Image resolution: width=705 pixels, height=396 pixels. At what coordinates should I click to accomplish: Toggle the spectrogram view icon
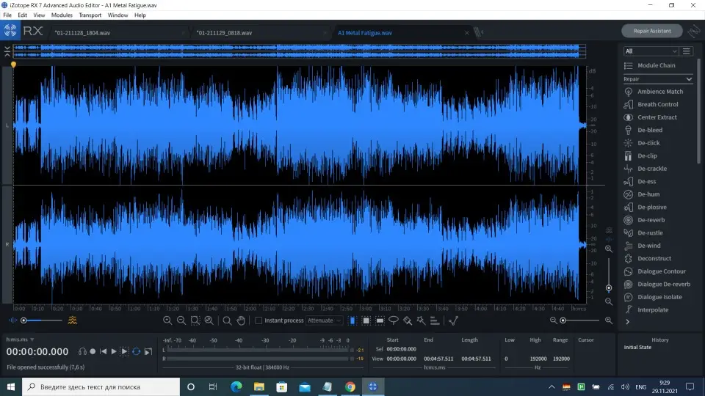point(73,320)
